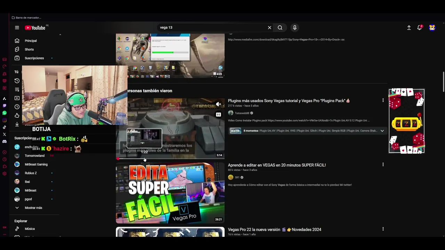Open the extensions cube icon in the browser sidebar
445x250 pixels.
(5, 166)
